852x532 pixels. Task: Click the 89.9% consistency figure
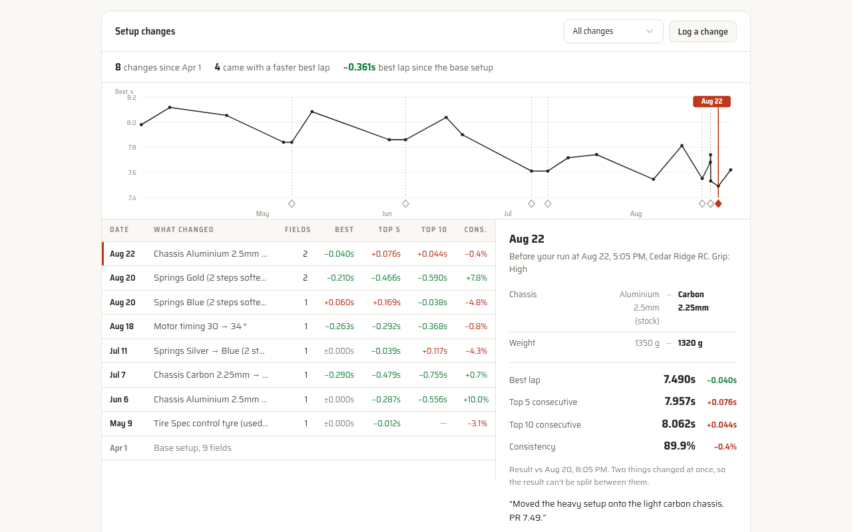(x=680, y=446)
